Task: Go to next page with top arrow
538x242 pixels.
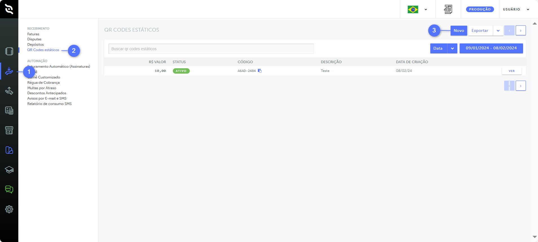Action: 521,30
